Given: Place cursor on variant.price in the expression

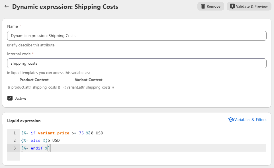Looking at the screenshot, I should (54, 133).
